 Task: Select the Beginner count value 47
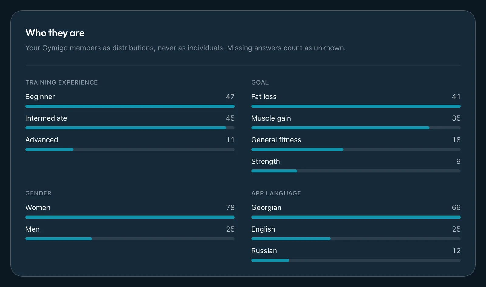tap(230, 97)
